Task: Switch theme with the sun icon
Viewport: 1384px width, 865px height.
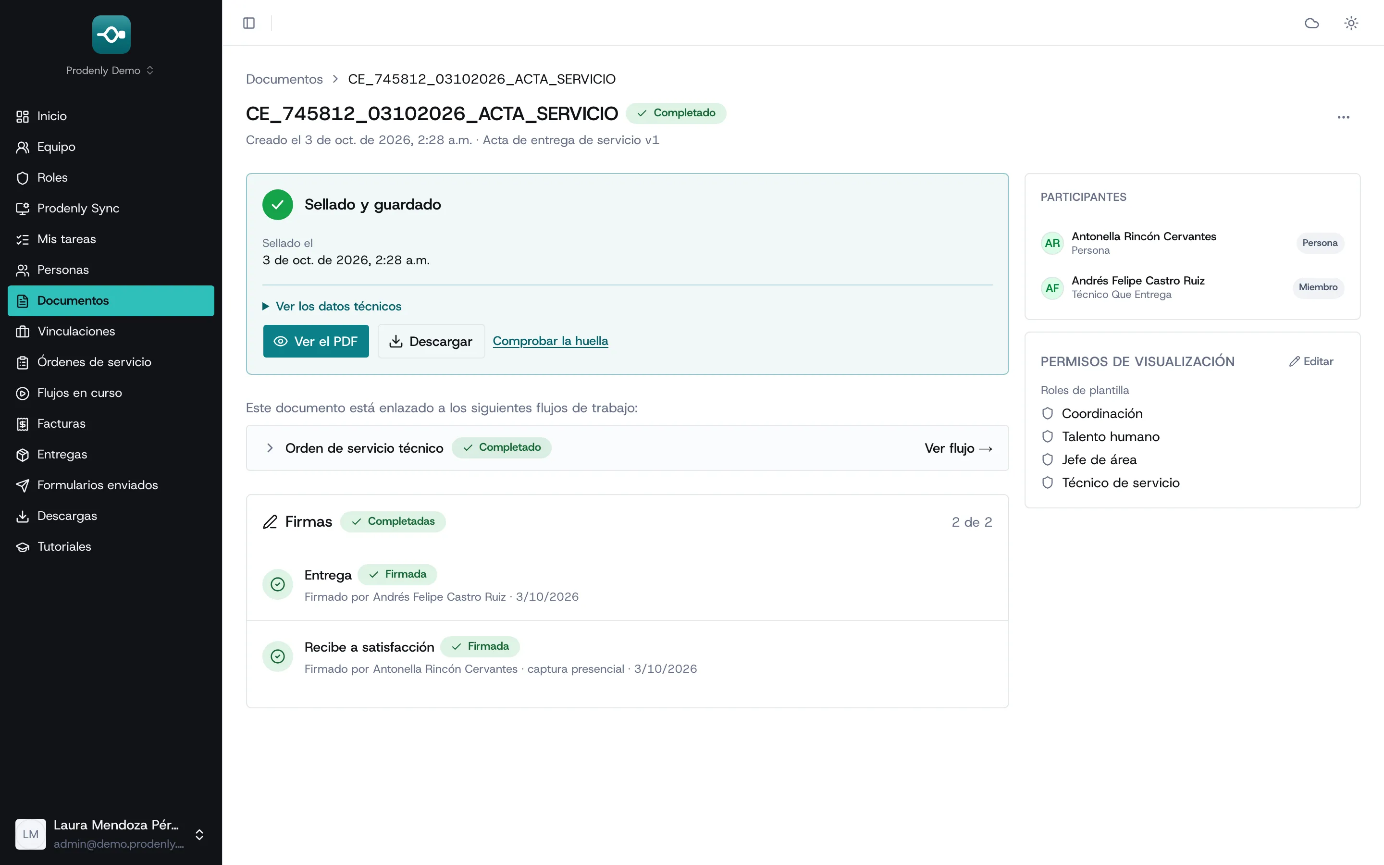Action: coord(1351,23)
